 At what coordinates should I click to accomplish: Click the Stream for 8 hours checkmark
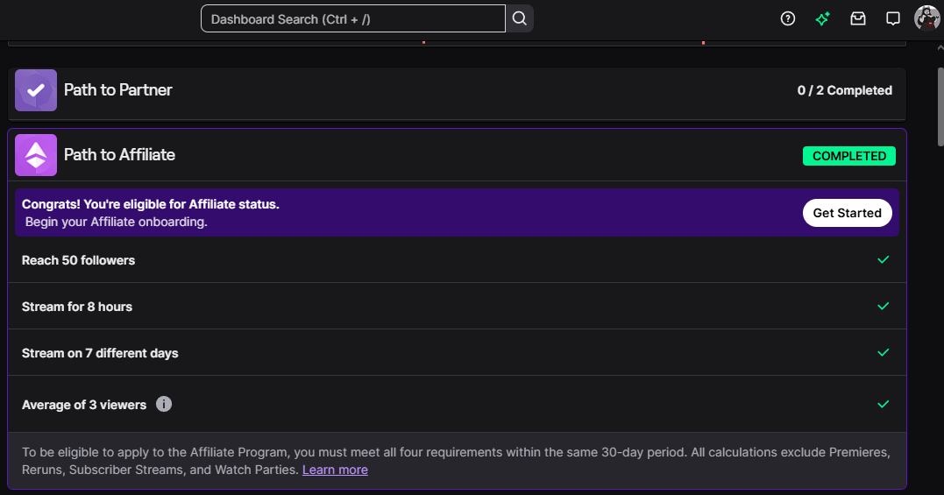884,307
